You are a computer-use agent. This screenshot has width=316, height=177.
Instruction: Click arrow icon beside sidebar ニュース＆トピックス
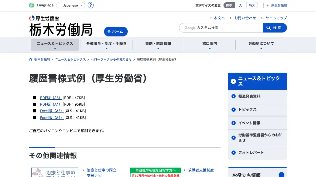(x=233, y=81)
